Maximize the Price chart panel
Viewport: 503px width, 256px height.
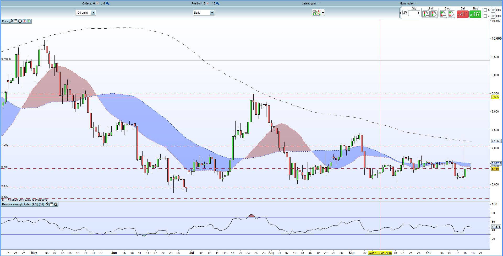15,21
